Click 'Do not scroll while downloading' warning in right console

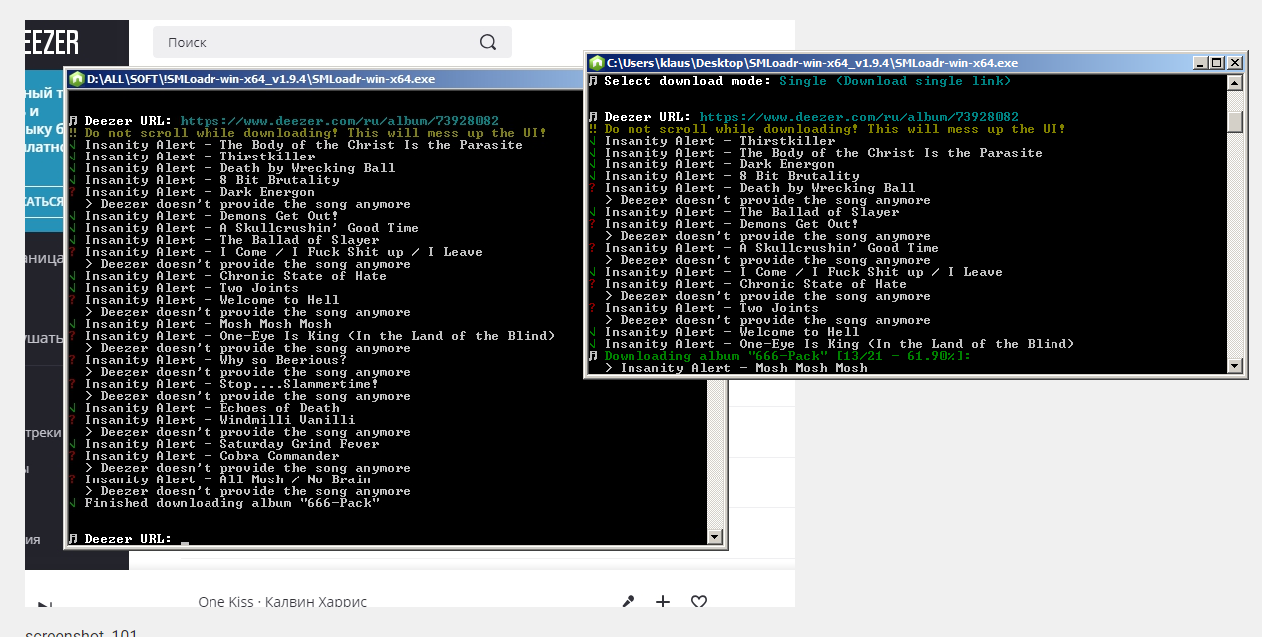[835, 129]
